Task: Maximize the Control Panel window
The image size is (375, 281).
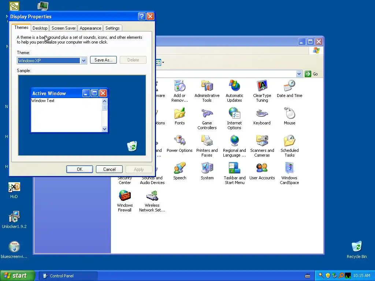Action: coord(310,42)
